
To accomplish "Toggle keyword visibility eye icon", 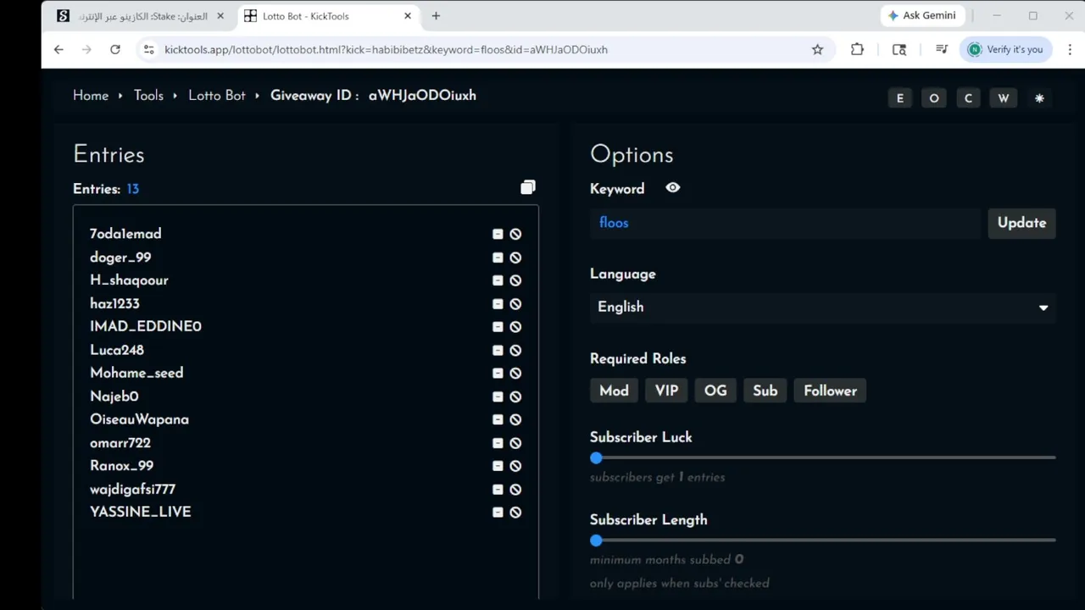I will [673, 188].
